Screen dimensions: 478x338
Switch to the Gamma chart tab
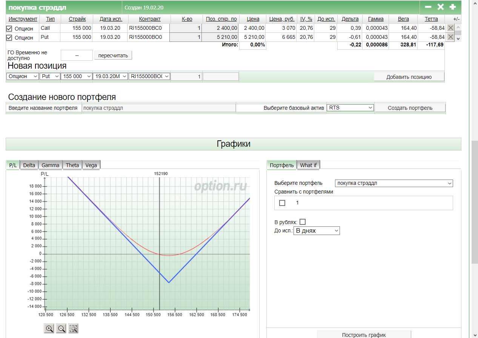[51, 165]
